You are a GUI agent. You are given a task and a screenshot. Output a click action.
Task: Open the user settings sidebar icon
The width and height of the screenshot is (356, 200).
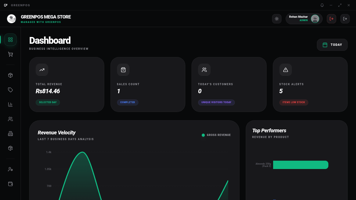(x=10, y=169)
